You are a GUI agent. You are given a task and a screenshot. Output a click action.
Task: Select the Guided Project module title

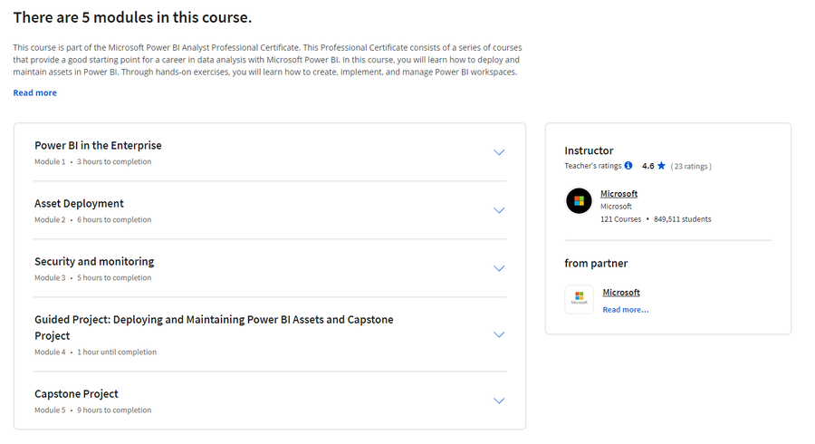(214, 327)
